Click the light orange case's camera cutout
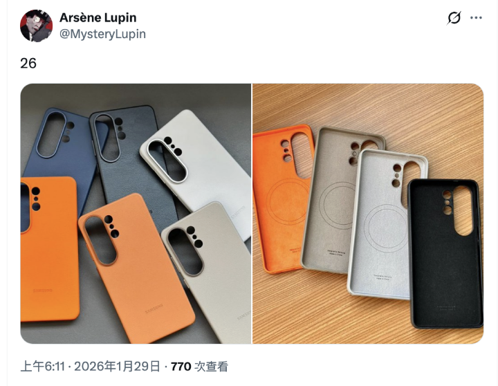The image size is (498, 386). 102,241
